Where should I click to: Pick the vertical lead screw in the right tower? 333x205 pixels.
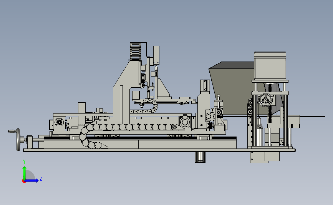point(270,103)
